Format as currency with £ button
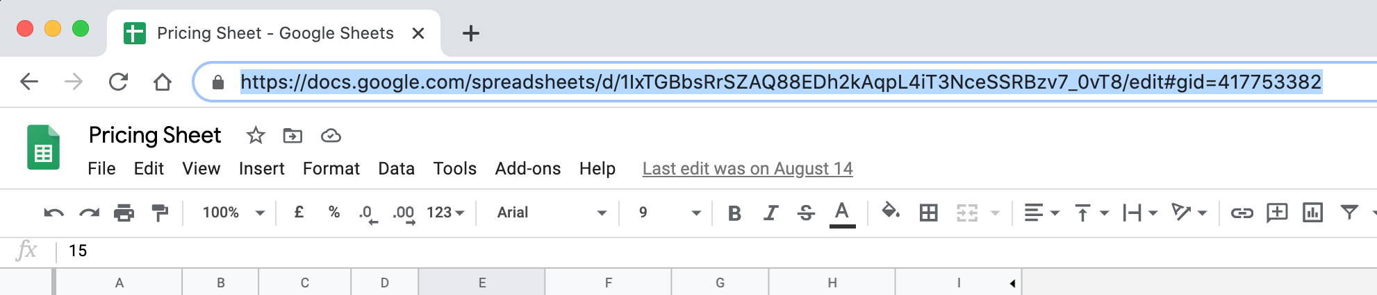The width and height of the screenshot is (1377, 295). (x=299, y=213)
